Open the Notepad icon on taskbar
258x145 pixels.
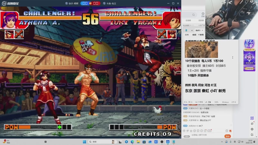pos(174,142)
